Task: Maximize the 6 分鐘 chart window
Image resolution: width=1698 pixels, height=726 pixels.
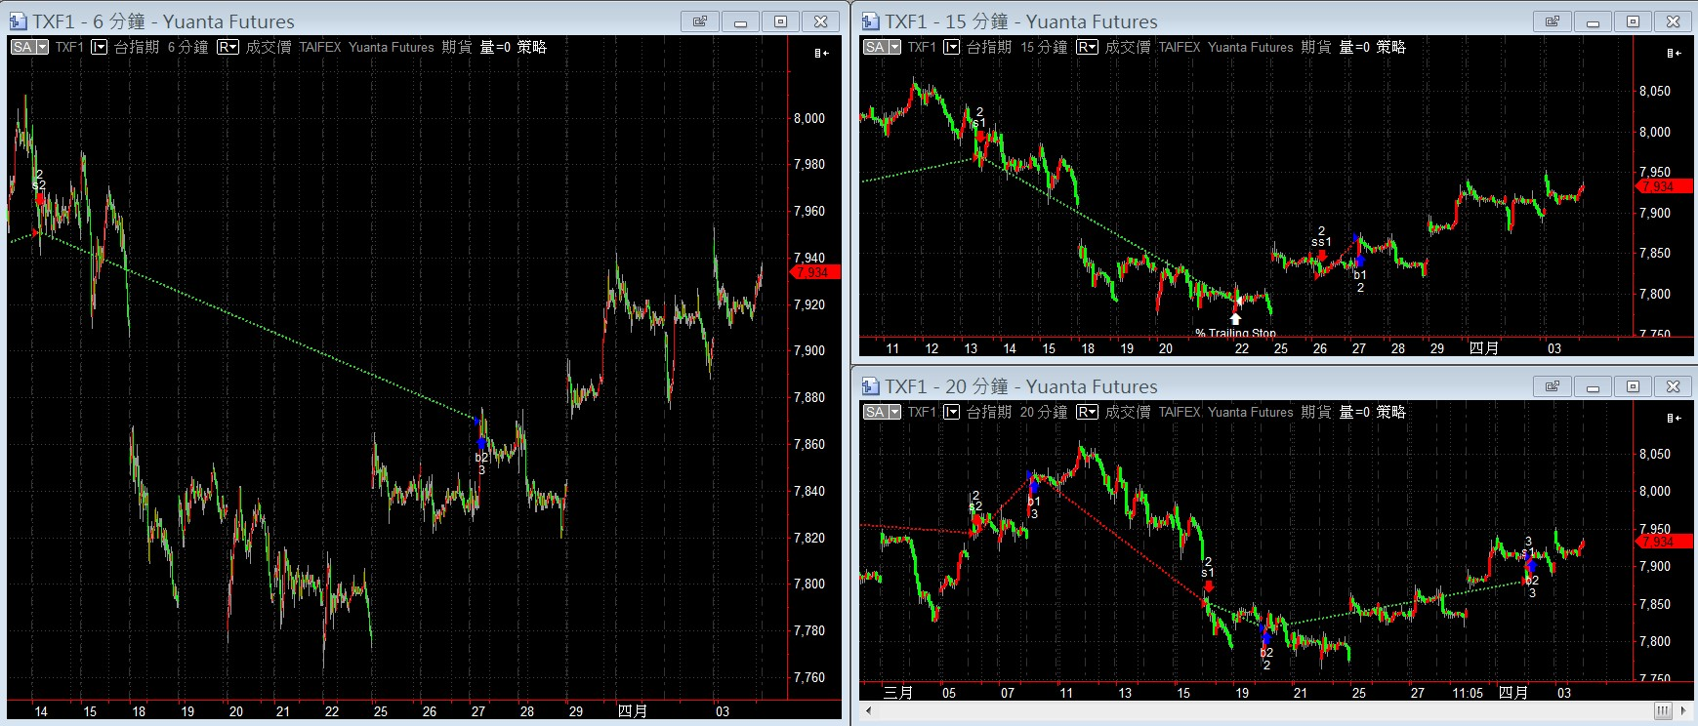Action: (780, 21)
